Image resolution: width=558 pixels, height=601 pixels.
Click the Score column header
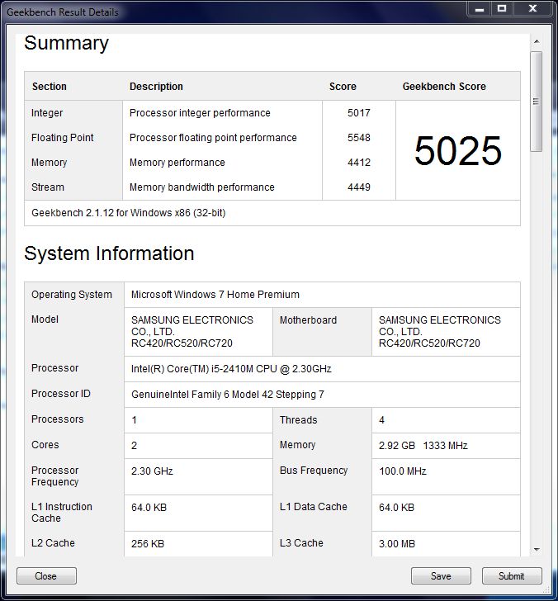pyautogui.click(x=343, y=86)
